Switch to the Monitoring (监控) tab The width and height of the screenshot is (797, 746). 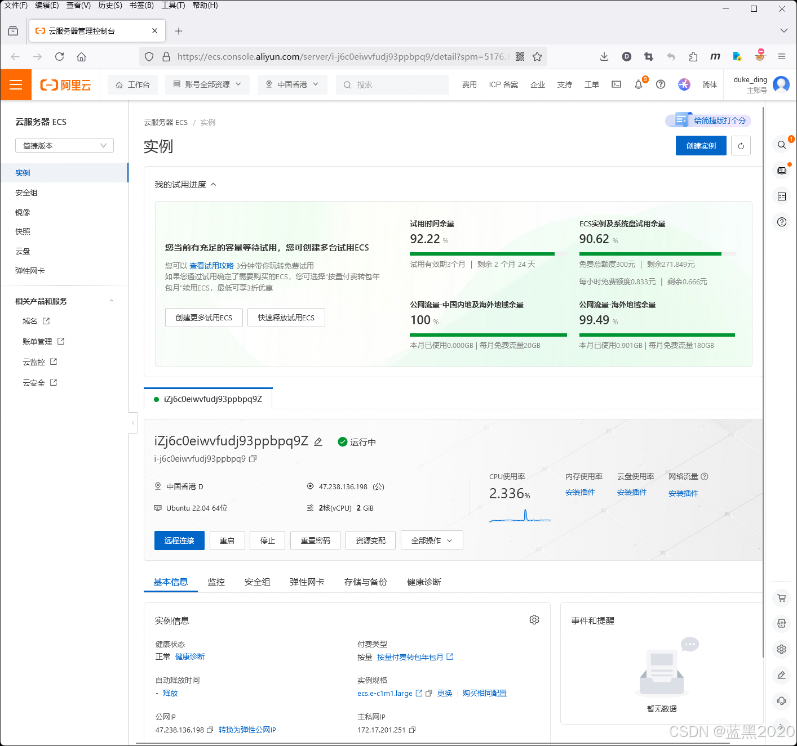click(216, 582)
